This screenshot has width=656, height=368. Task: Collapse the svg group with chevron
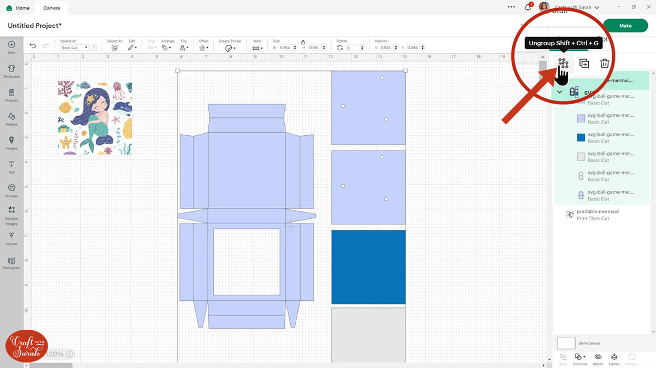tap(560, 92)
